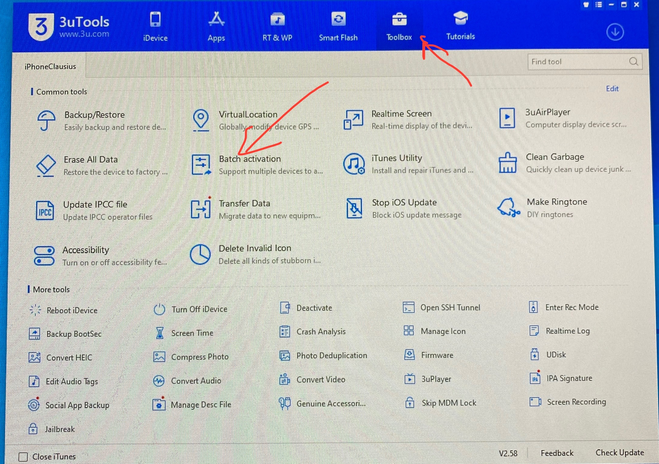The image size is (659, 464).
Task: Open the download manager arrow button
Action: [615, 32]
